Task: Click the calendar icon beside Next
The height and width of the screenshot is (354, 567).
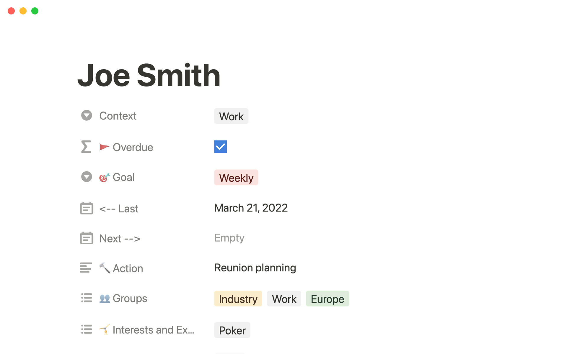Action: (x=87, y=238)
